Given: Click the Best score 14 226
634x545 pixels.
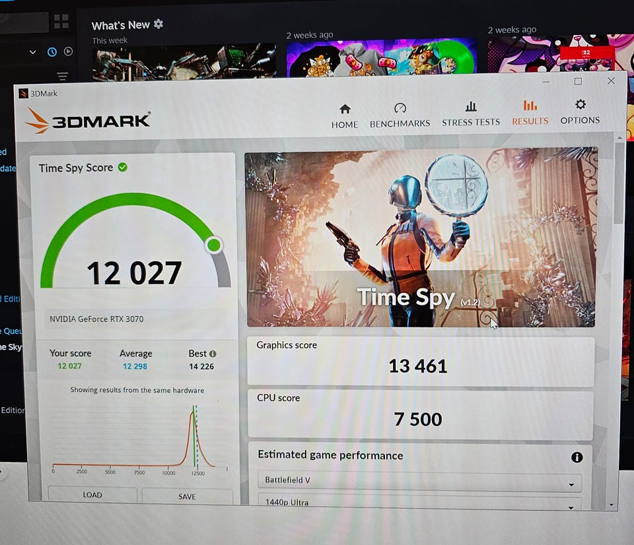Looking at the screenshot, I should click(201, 366).
